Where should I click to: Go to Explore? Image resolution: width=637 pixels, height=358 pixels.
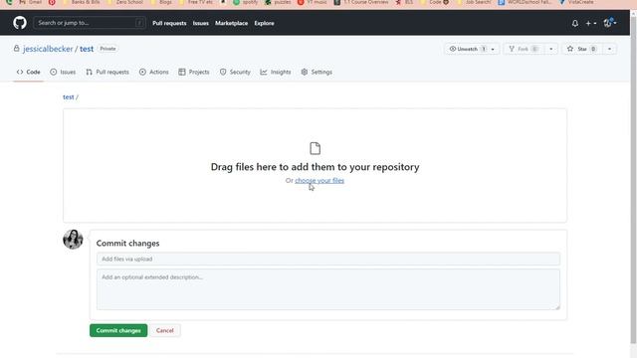coord(264,23)
